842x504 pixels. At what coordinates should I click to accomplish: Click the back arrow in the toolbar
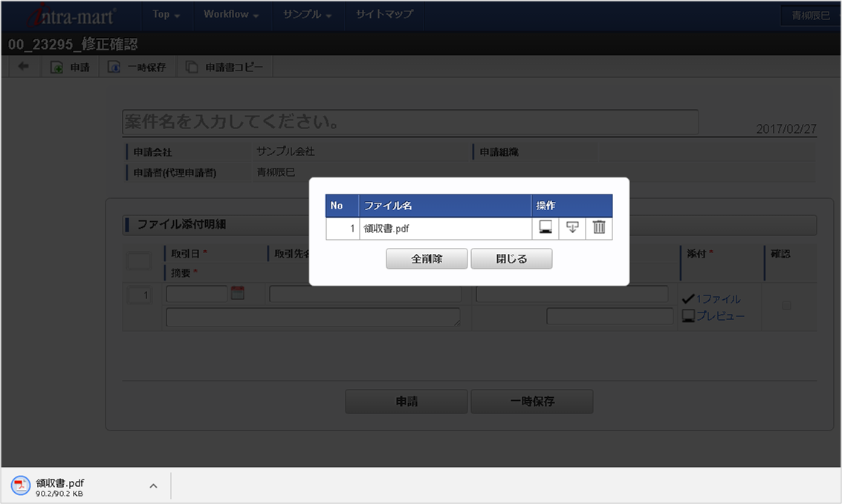coord(22,66)
